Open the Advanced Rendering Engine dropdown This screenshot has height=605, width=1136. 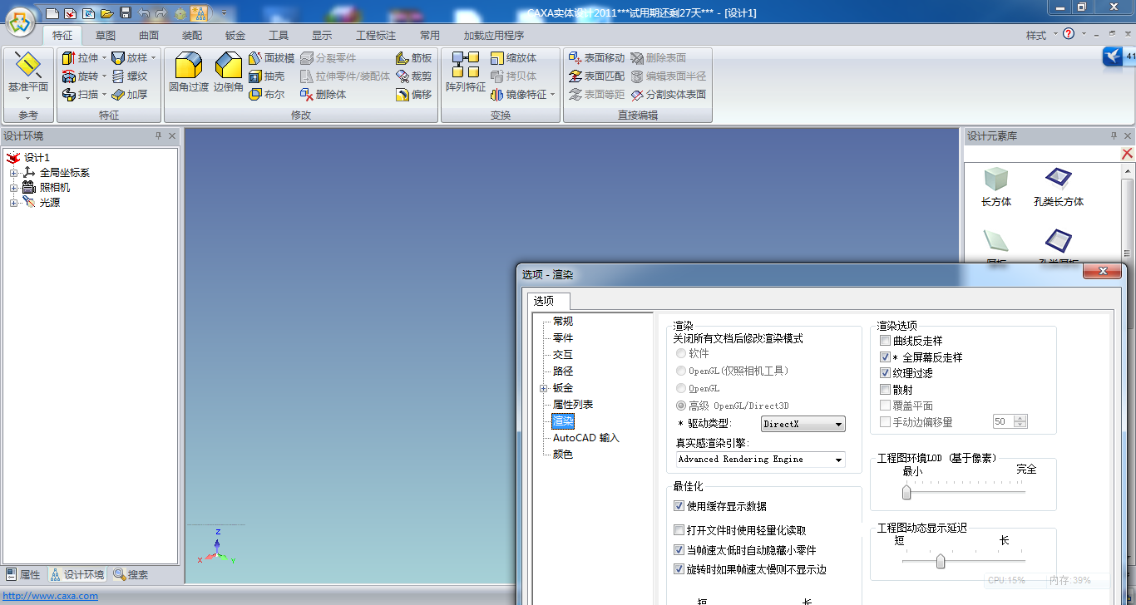tap(760, 460)
